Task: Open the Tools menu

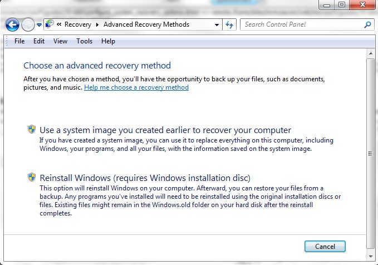Action: click(85, 41)
